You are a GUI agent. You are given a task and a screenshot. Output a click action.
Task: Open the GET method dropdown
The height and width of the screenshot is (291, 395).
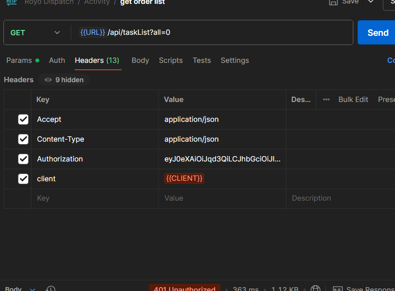pos(35,33)
